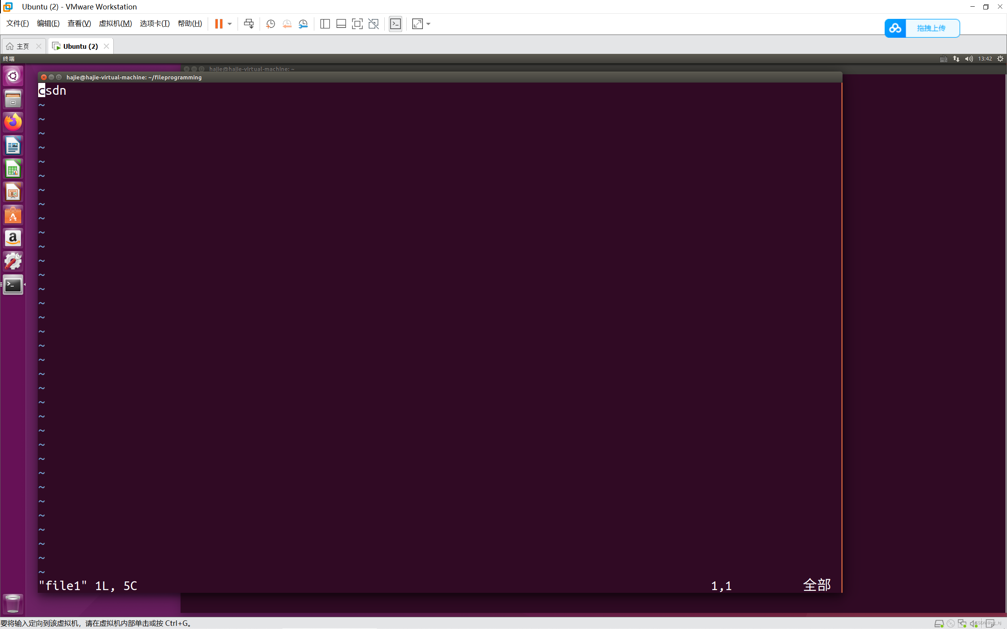
Task: Open the keyboard input indicator in the top bar
Action: 943,59
